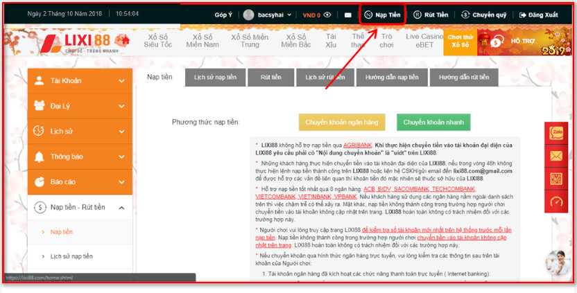The image size is (577, 293).
Task: Click the date Ngày 2 Tháng 10 Năm 2018
Action: (64, 14)
